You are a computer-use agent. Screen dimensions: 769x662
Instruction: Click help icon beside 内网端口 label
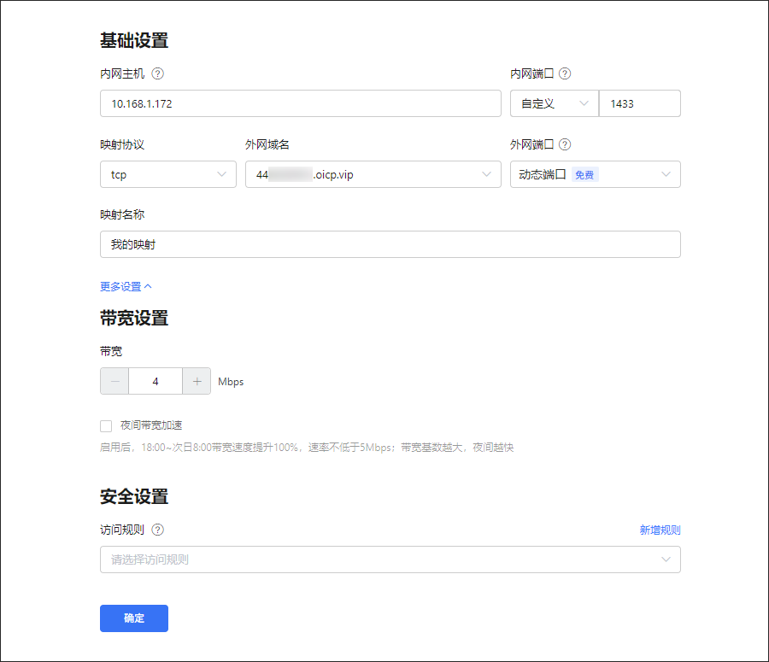[565, 74]
